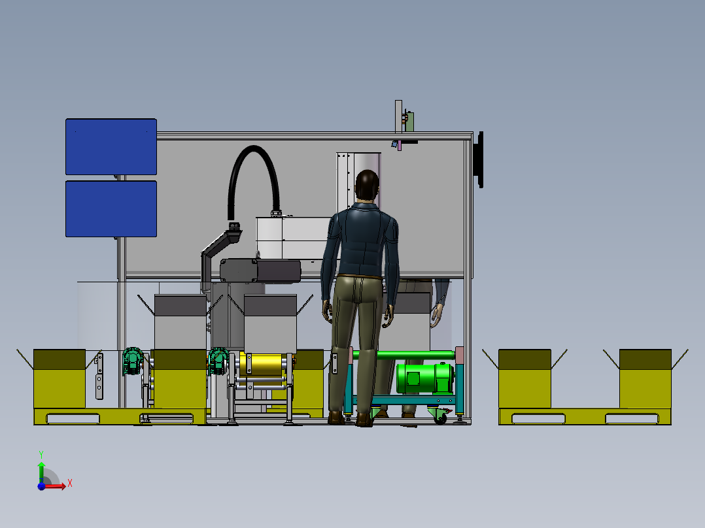The height and width of the screenshot is (528, 705).
Task: Select the caster wheel under the teal cart
Action: (439, 418)
